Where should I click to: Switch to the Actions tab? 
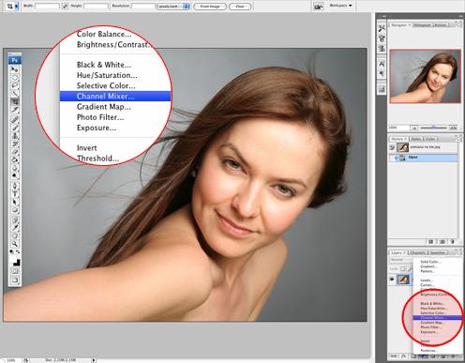[441, 24]
